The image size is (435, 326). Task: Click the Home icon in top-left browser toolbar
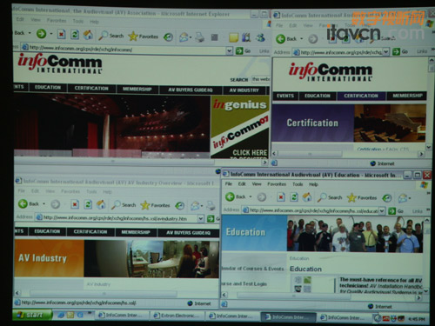[x=88, y=35]
